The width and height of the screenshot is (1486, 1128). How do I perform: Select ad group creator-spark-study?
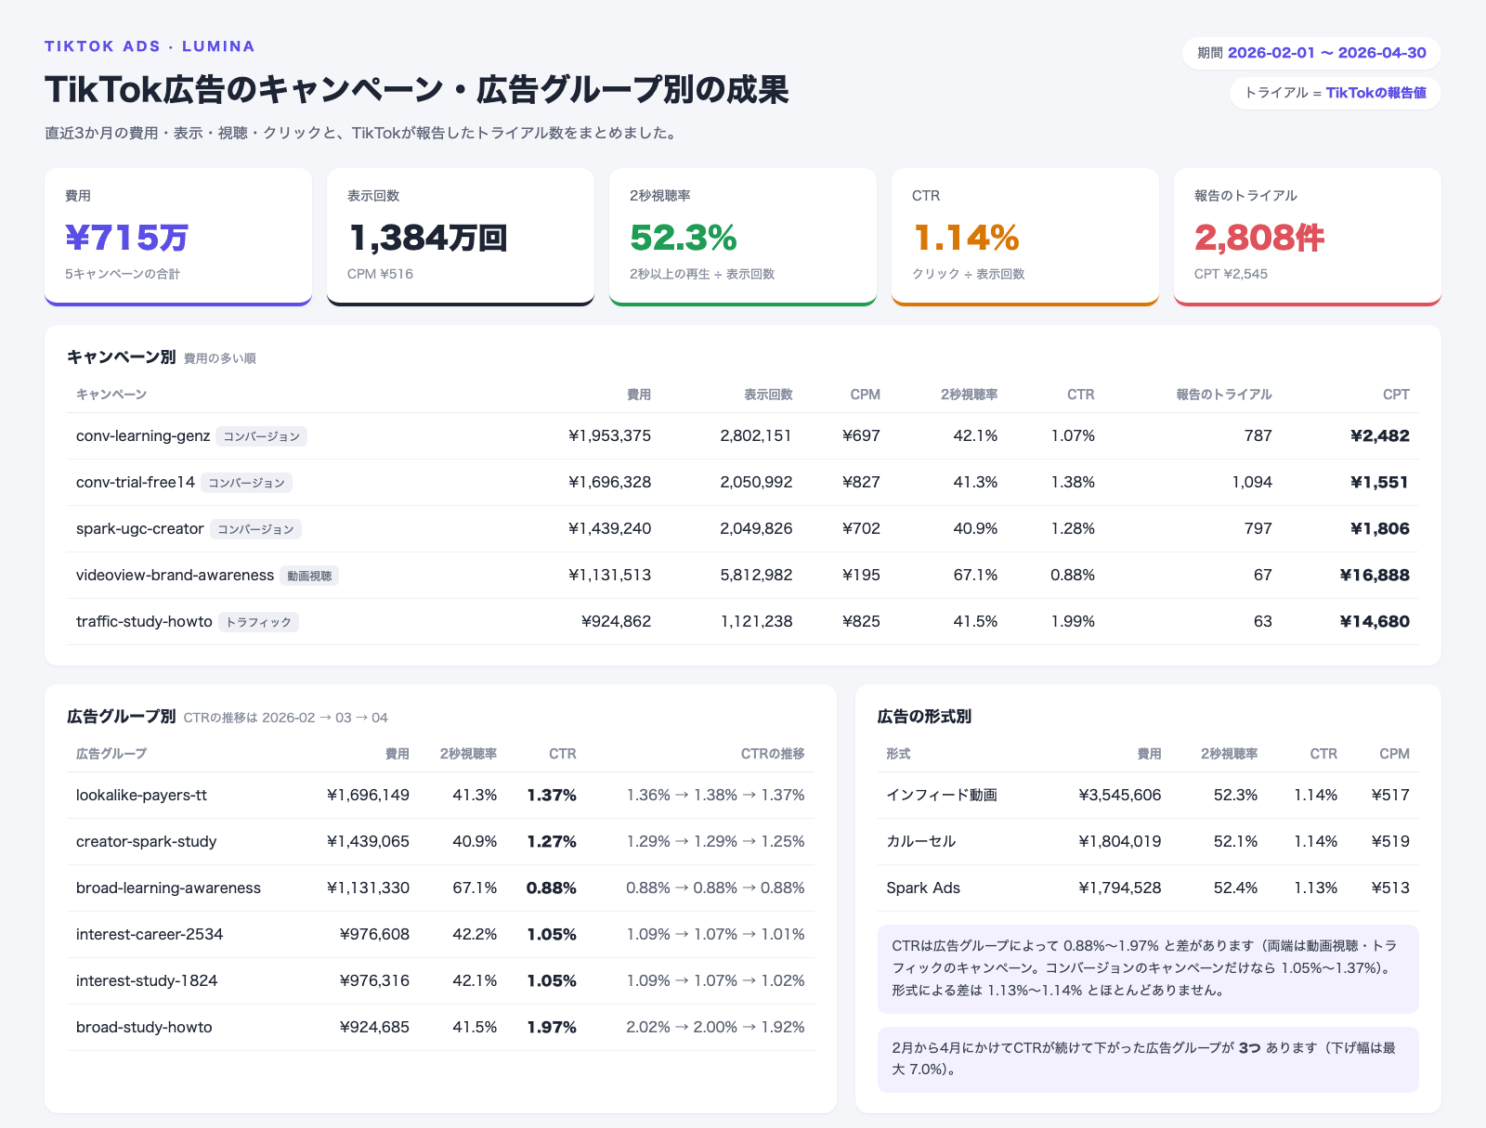(147, 842)
